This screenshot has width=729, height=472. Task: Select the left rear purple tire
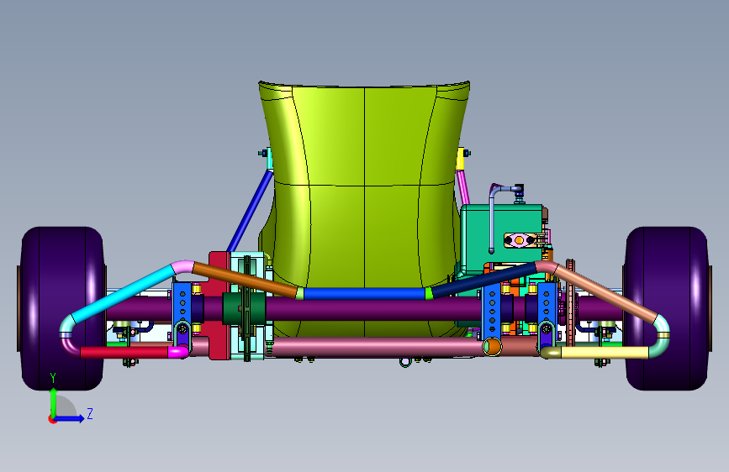pyautogui.click(x=63, y=308)
